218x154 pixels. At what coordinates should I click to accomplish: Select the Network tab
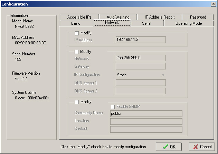112,23
